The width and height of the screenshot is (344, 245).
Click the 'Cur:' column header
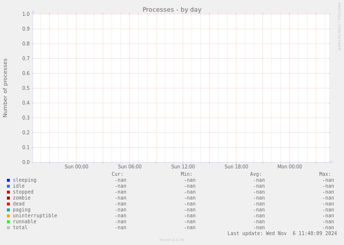pyautogui.click(x=117, y=174)
